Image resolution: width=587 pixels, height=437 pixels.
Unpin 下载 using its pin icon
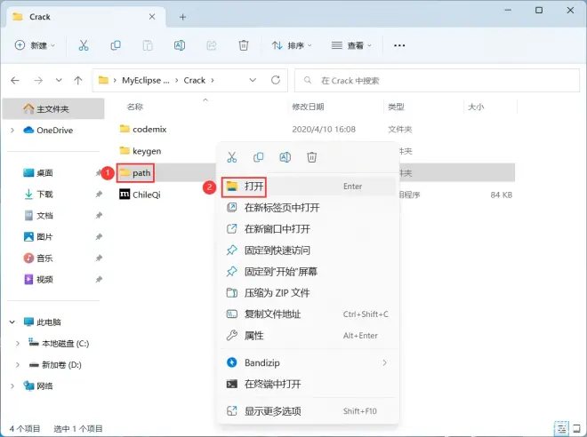(99, 194)
